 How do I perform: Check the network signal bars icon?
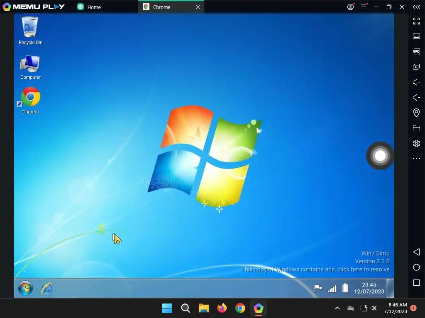pos(332,289)
